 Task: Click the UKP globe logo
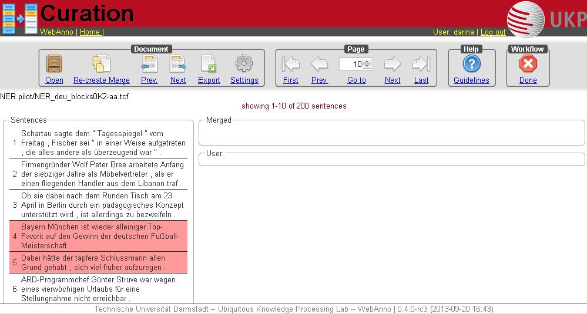[526, 19]
